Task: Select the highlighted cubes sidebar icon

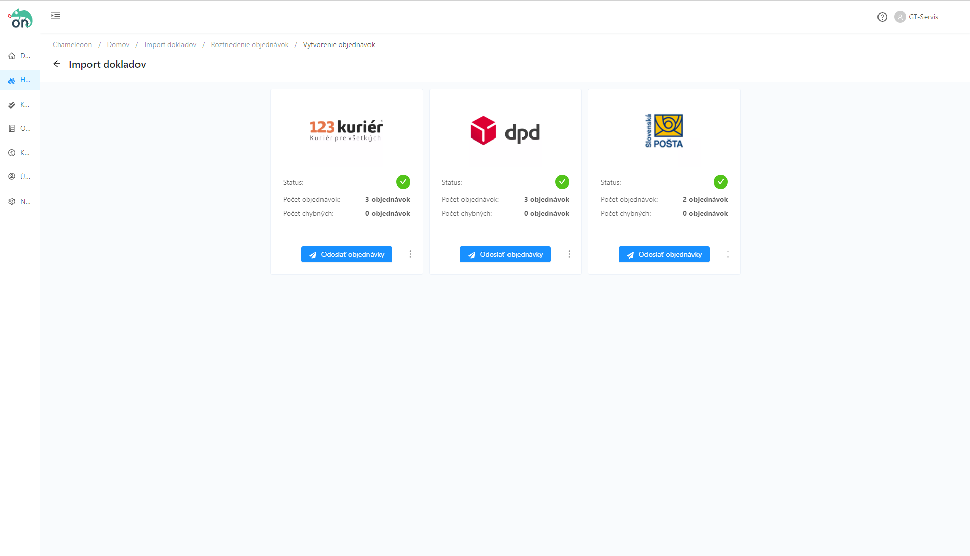Action: 12,80
